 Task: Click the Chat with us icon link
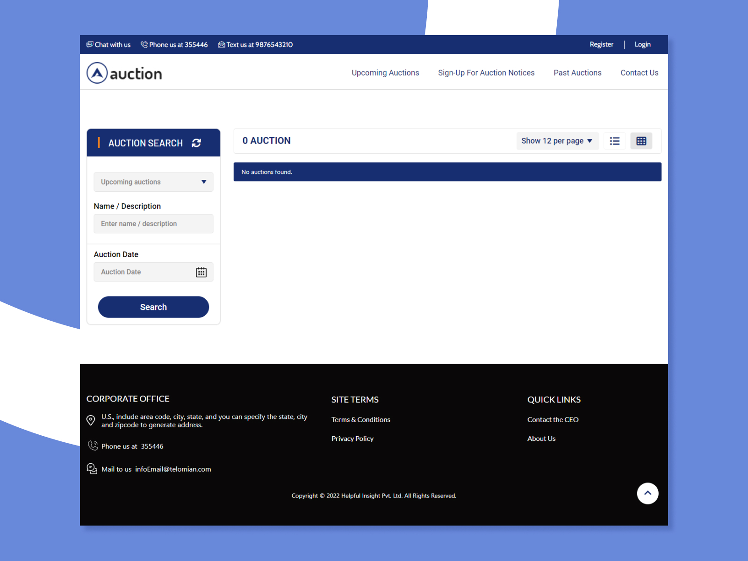tap(90, 44)
